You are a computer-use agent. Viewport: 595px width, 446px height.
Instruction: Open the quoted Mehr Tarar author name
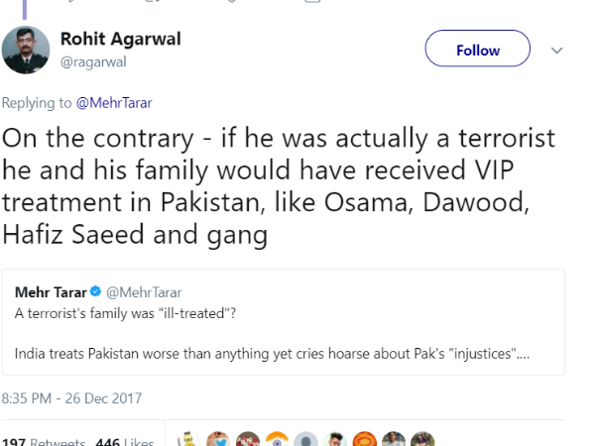(x=50, y=292)
